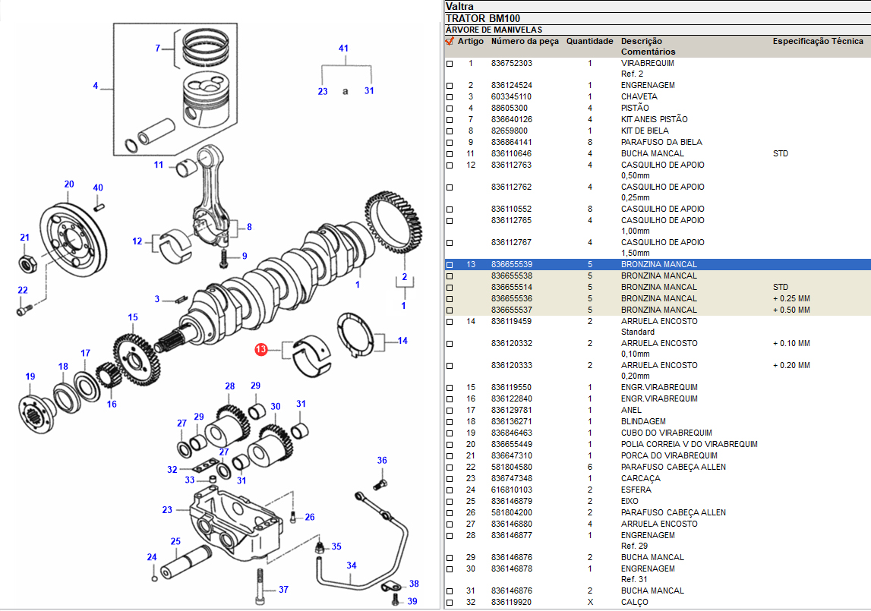Check the box for part 836655539 row
The height and width of the screenshot is (611, 871).
click(450, 265)
